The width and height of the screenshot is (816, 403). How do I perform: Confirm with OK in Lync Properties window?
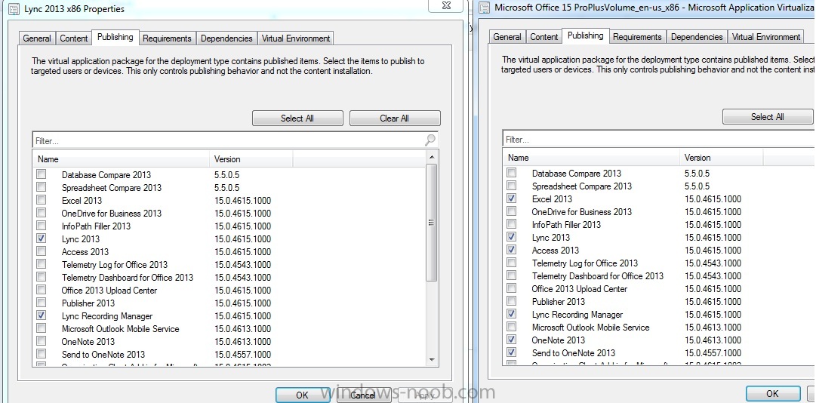[303, 395]
